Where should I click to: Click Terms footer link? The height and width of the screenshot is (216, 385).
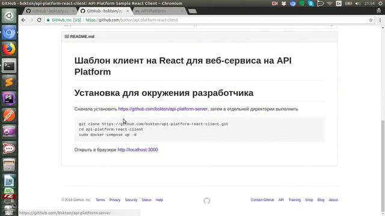[100, 200]
